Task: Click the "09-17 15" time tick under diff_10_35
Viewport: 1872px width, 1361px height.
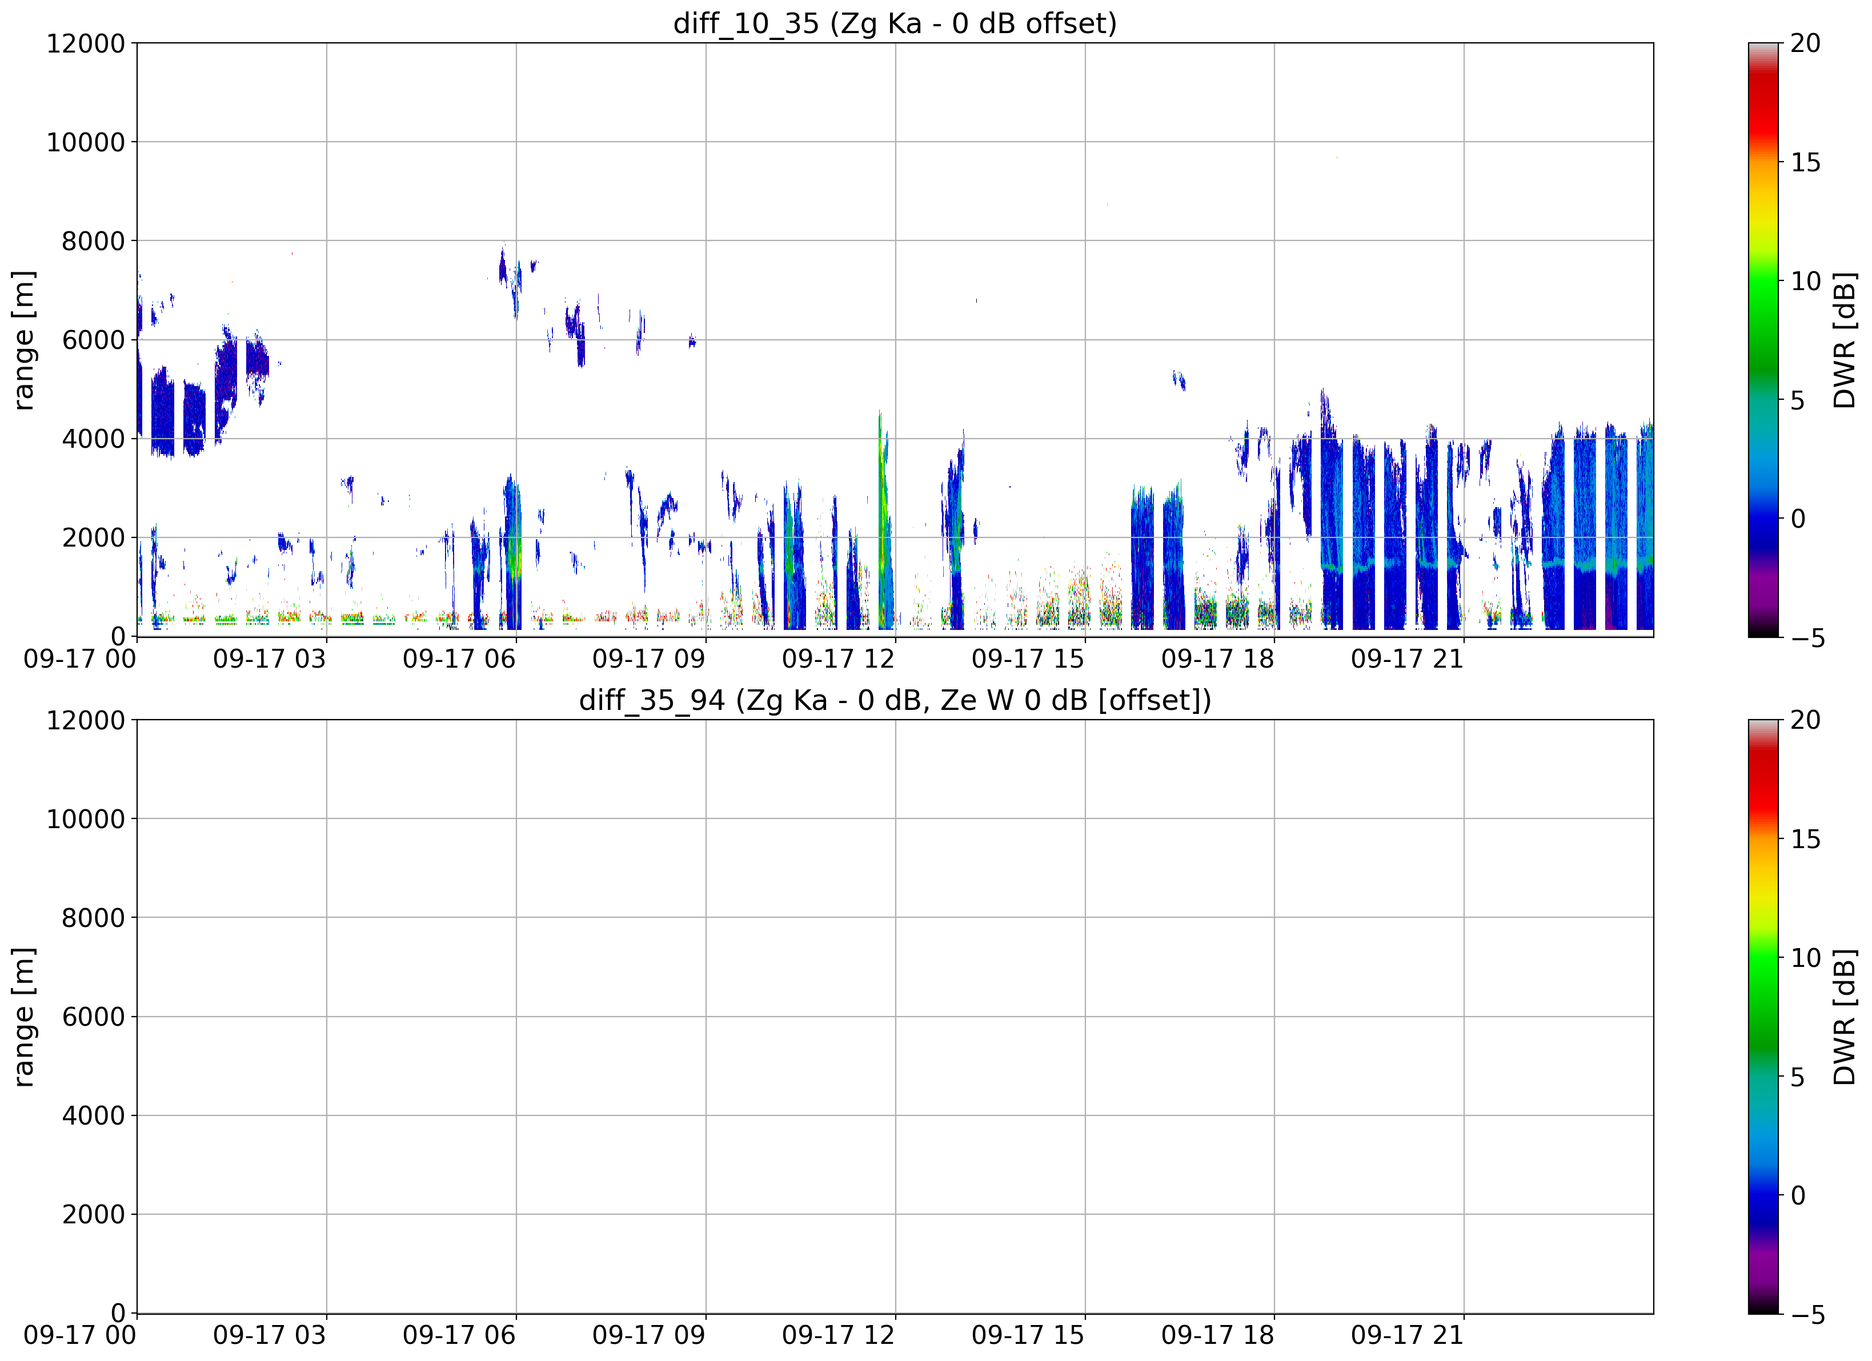Action: click(x=1028, y=659)
